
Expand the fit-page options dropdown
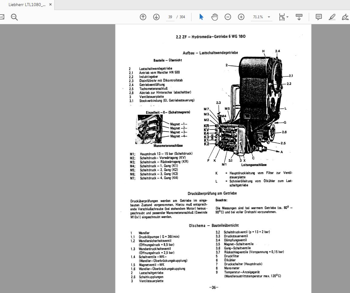pos(287,17)
